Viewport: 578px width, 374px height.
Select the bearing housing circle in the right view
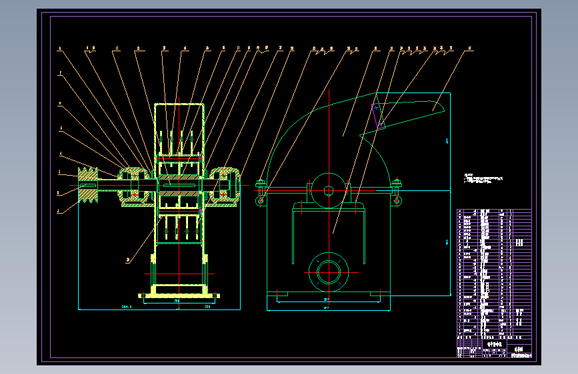[329, 191]
